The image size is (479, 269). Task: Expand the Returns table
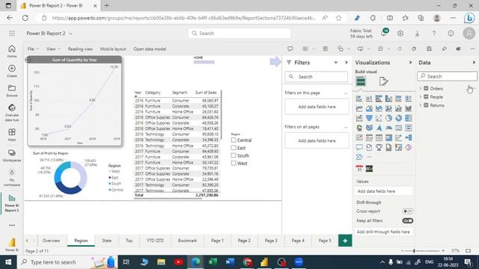421,105
